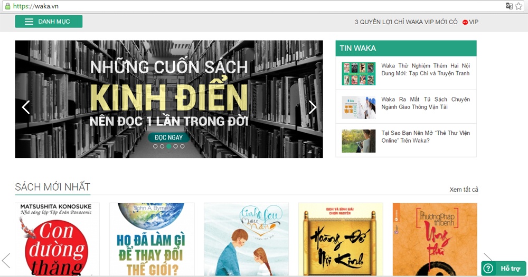
Task: Open the Hỗ trợ support button
Action: (x=504, y=268)
